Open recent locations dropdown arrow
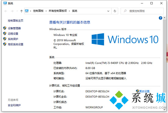This screenshot has height=113, width=168. coord(17,11)
